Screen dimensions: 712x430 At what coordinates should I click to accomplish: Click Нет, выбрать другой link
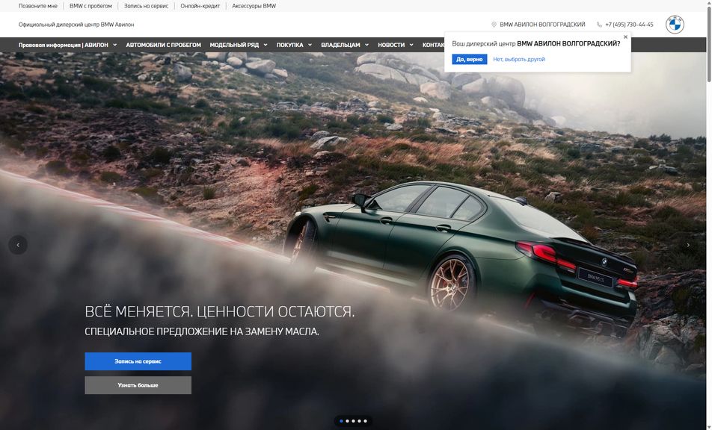click(518, 60)
